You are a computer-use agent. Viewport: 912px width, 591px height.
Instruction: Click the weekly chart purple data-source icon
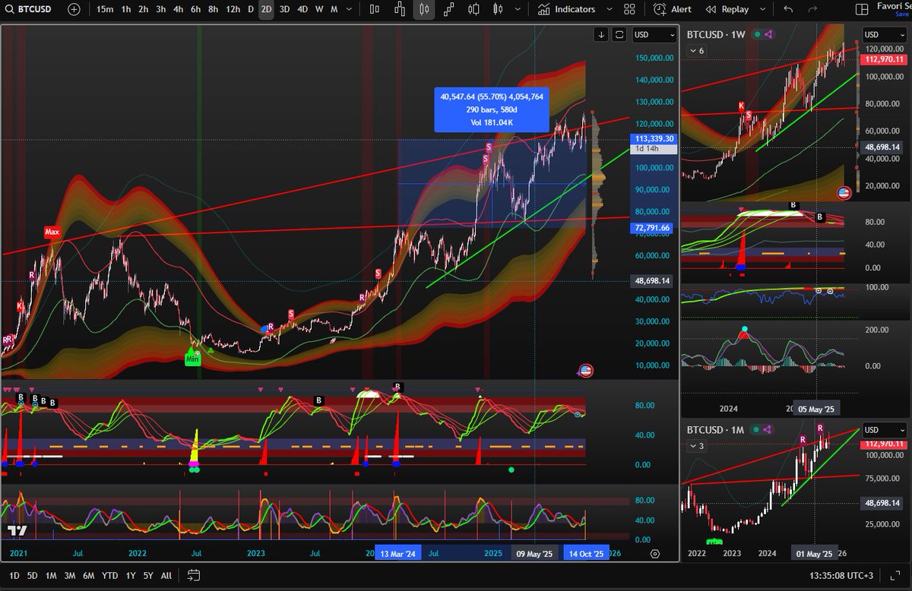click(768, 35)
